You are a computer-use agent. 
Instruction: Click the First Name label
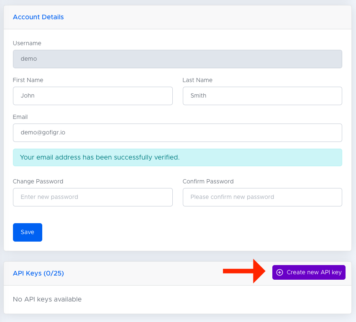28,80
